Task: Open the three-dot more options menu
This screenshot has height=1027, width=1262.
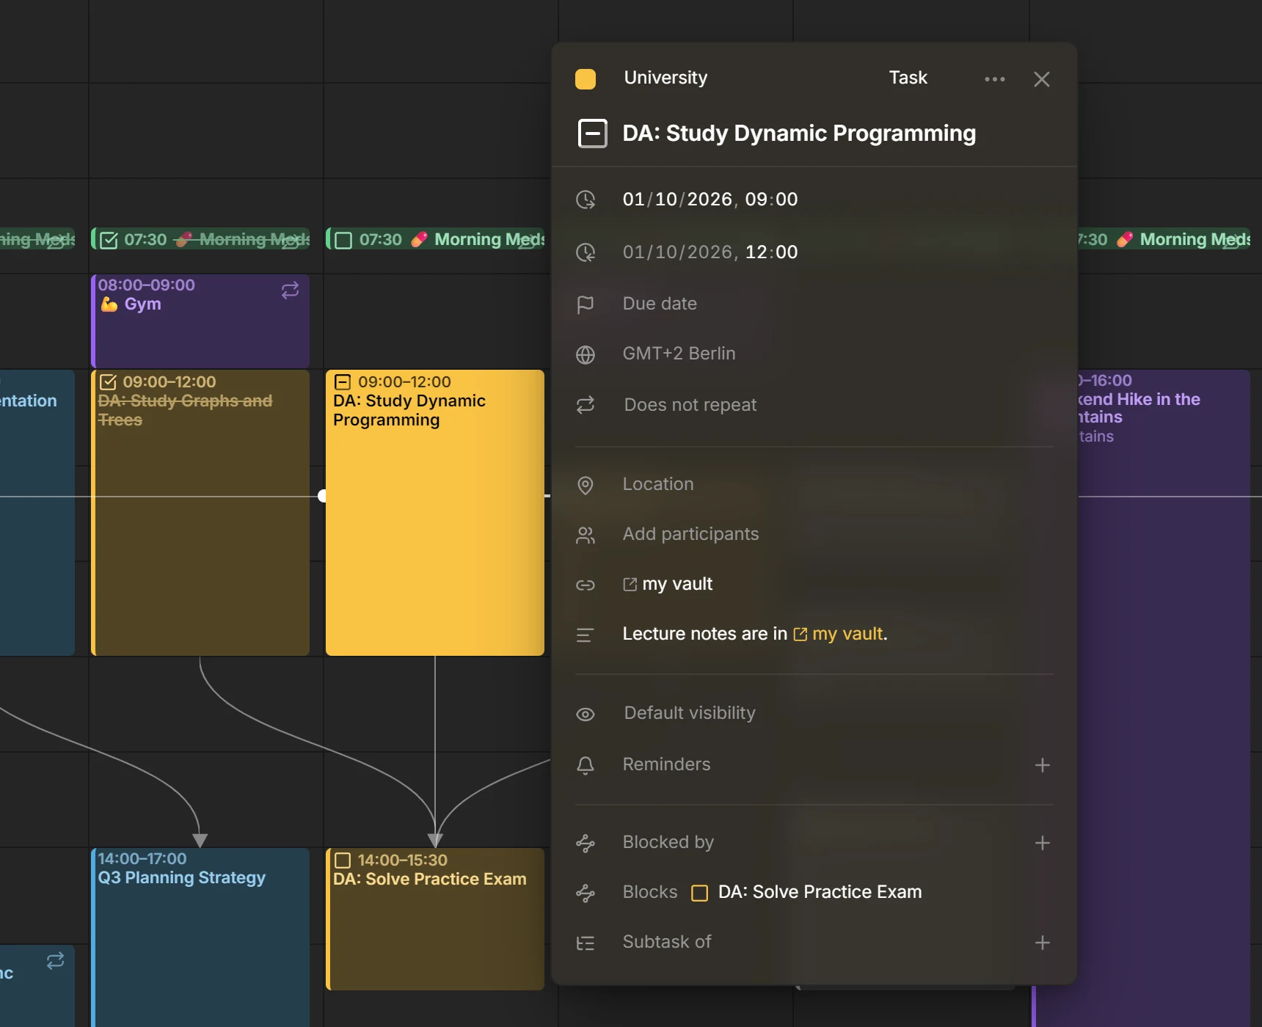Action: pos(994,79)
